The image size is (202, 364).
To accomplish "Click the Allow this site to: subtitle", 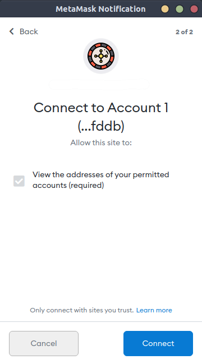I will (x=101, y=142).
